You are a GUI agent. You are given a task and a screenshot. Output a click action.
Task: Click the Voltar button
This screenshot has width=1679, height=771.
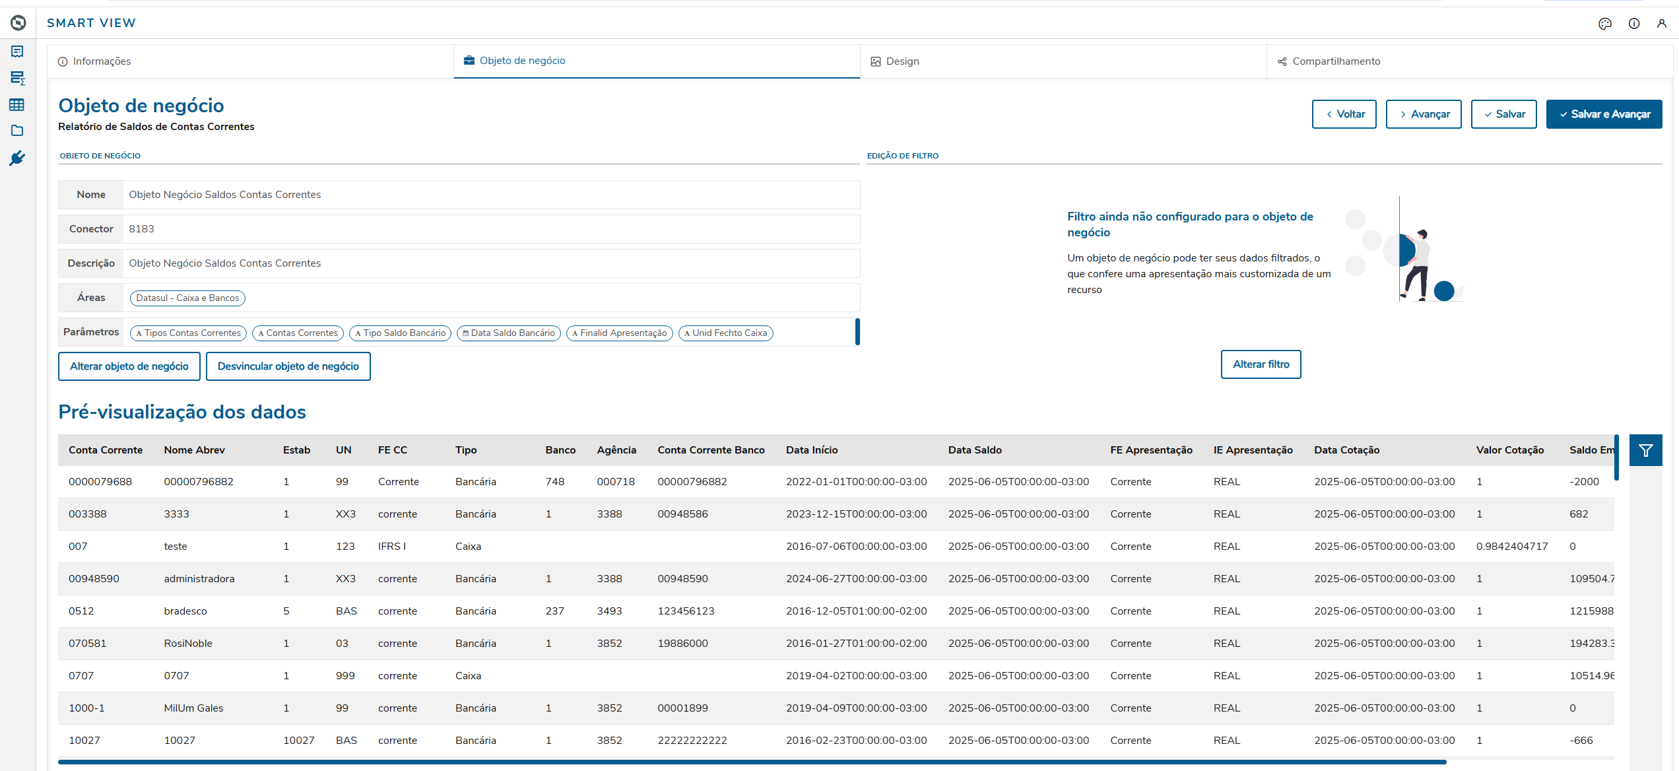click(1344, 114)
